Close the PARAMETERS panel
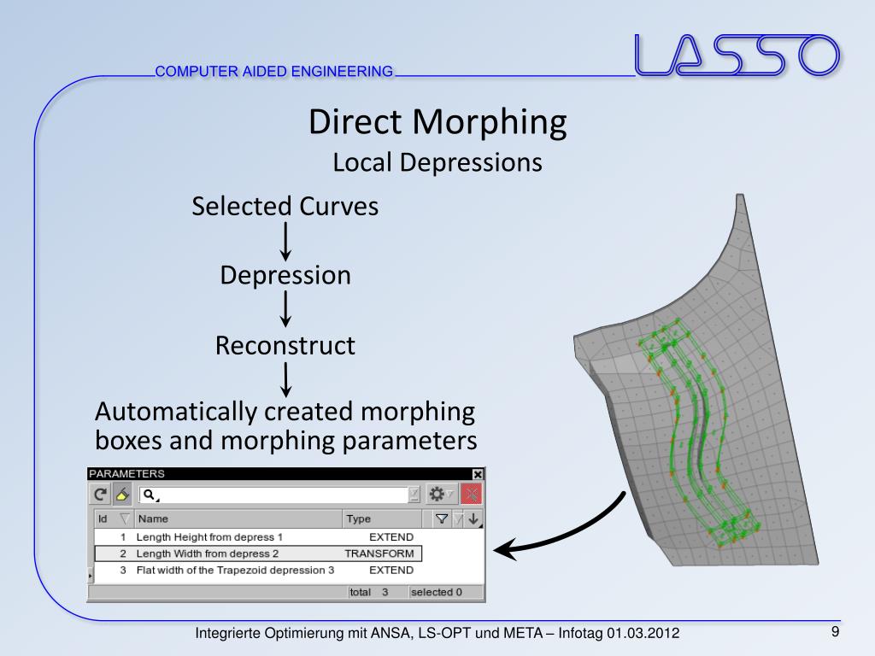 click(478, 474)
